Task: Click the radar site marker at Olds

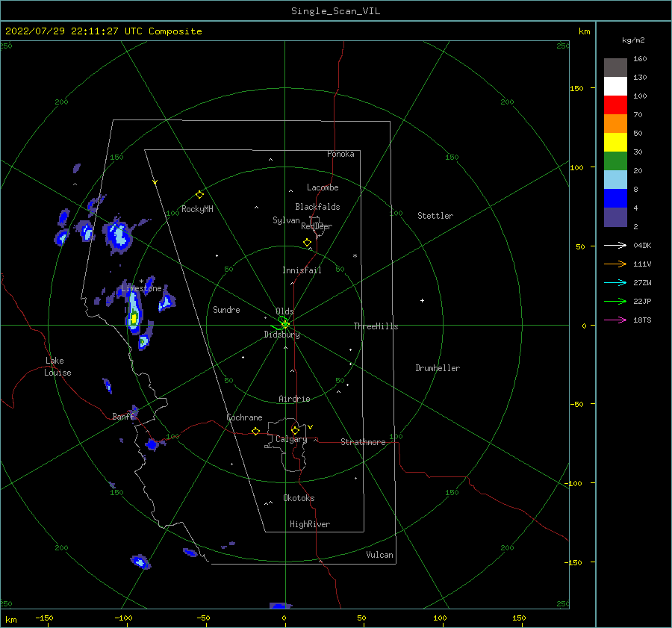Action: [x=285, y=325]
